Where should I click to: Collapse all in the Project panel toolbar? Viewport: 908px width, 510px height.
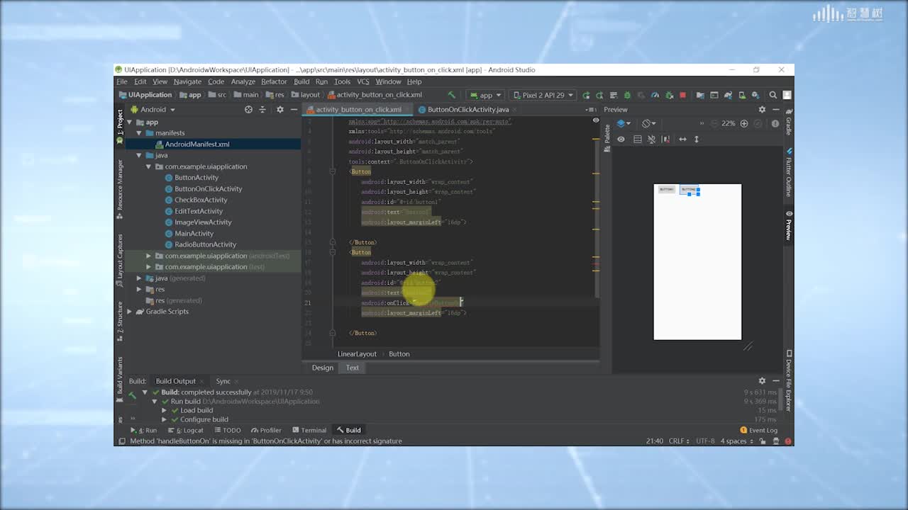(262, 110)
